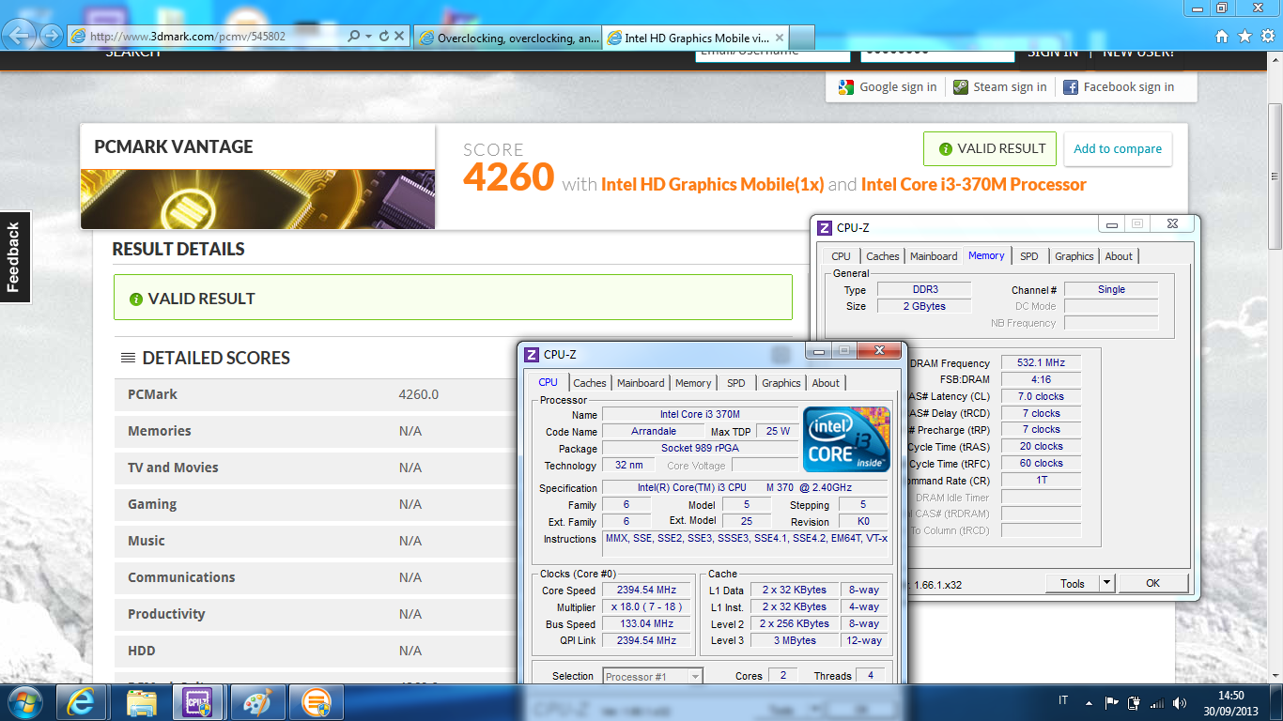Open the Caches tab in the front CPU-Z window
The width and height of the screenshot is (1283, 721).
click(590, 383)
